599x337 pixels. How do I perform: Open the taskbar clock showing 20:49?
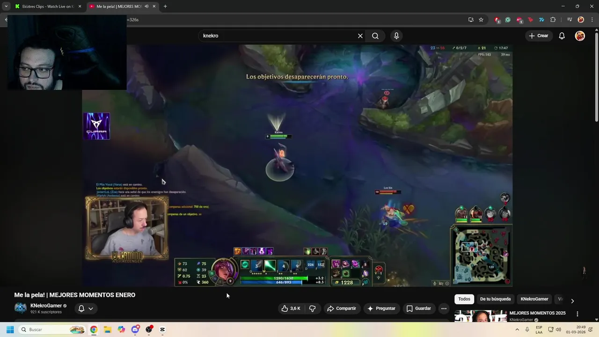(x=576, y=330)
